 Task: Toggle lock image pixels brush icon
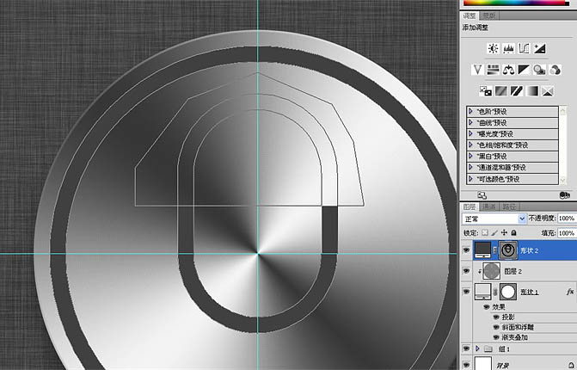pyautogui.click(x=494, y=232)
